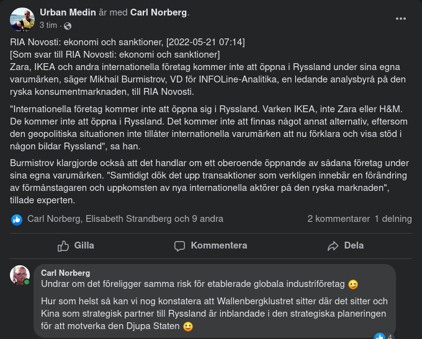Show who reacted: 'Elisabeth Strandberg och 9 andra'

click(154, 219)
